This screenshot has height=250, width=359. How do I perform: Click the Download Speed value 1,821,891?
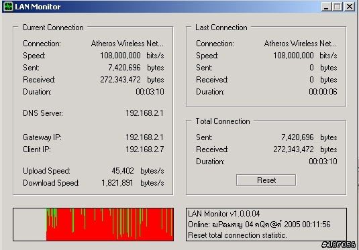pos(117,183)
